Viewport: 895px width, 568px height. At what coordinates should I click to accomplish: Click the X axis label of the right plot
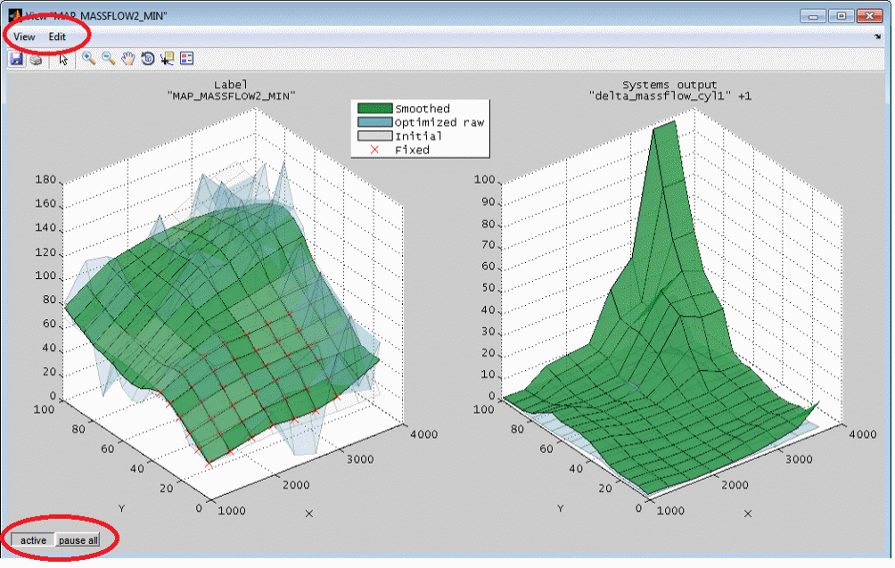click(x=748, y=514)
